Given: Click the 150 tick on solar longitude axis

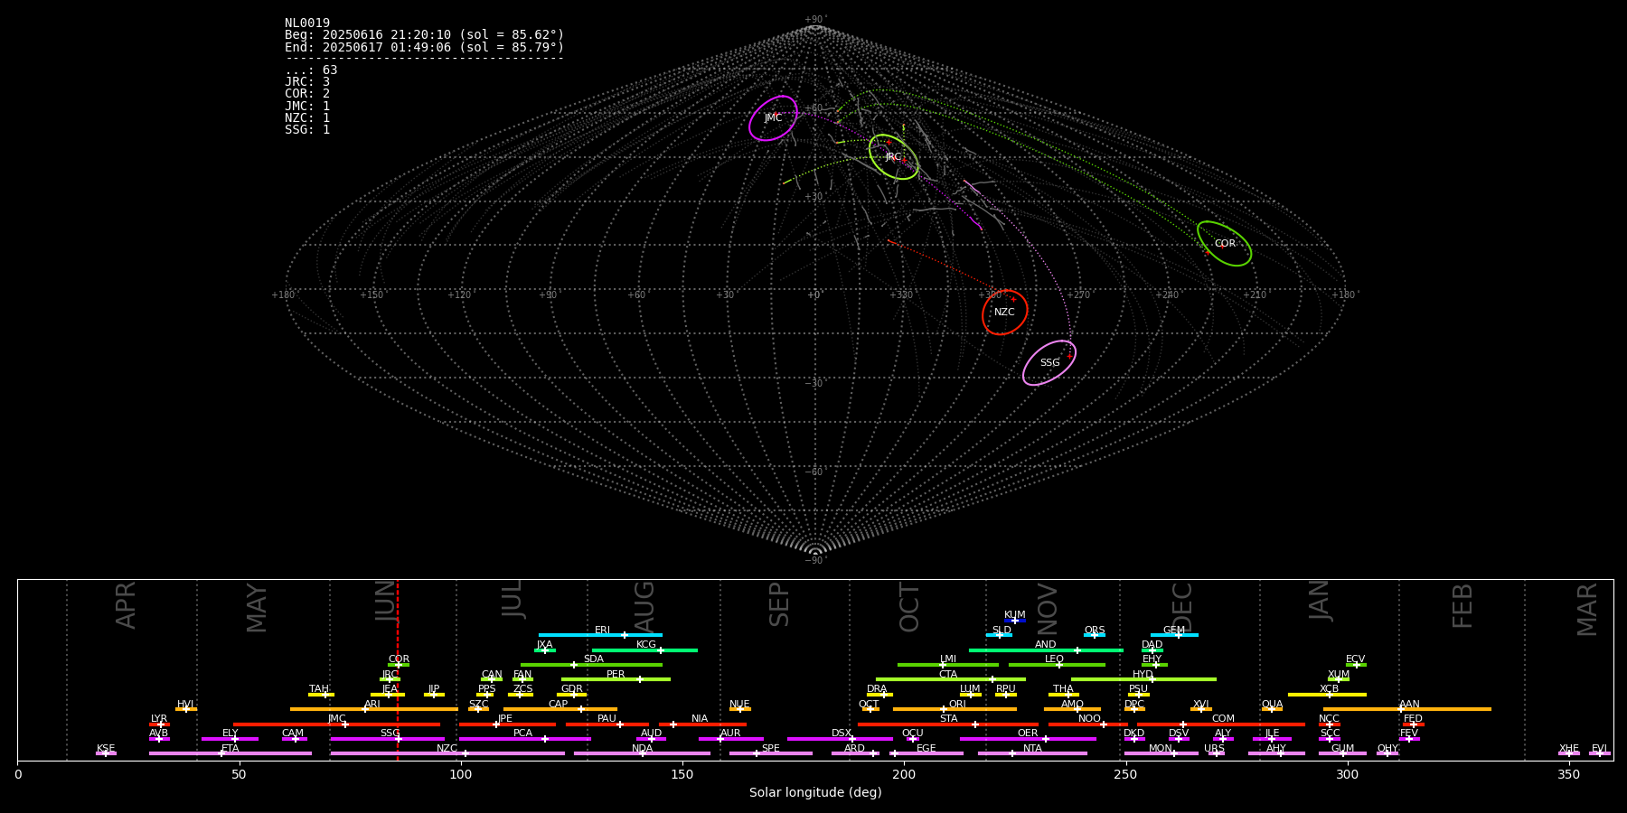Looking at the screenshot, I should tap(682, 774).
